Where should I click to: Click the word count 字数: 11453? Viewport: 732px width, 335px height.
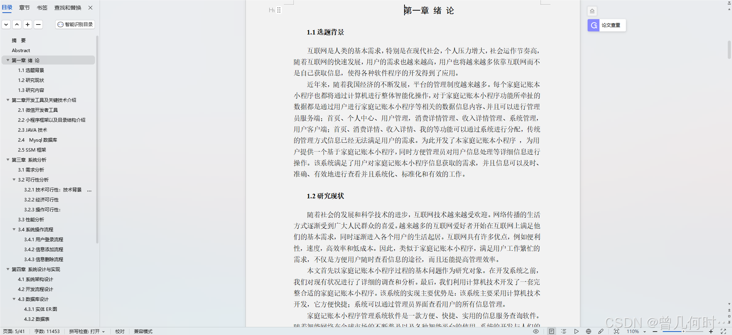pyautogui.click(x=47, y=332)
